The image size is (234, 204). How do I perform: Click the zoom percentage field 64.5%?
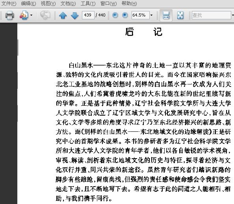[140, 15]
